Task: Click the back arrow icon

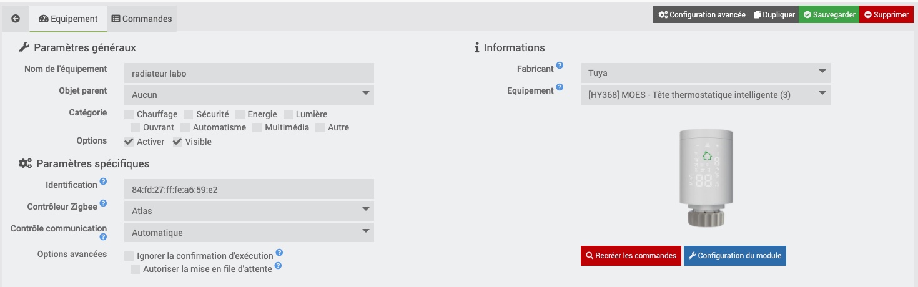Action: tap(16, 19)
